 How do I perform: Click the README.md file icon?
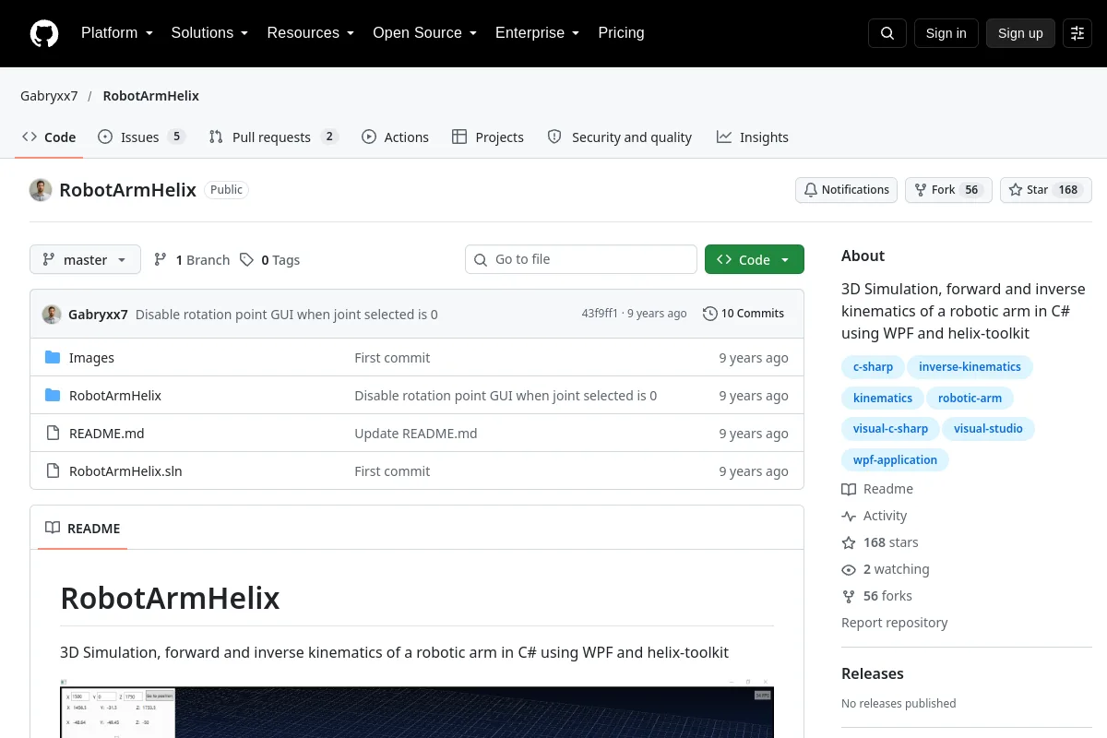(53, 434)
